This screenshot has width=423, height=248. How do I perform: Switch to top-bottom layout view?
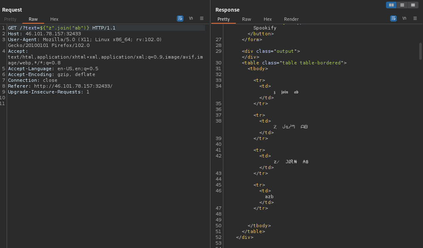coord(402,5)
